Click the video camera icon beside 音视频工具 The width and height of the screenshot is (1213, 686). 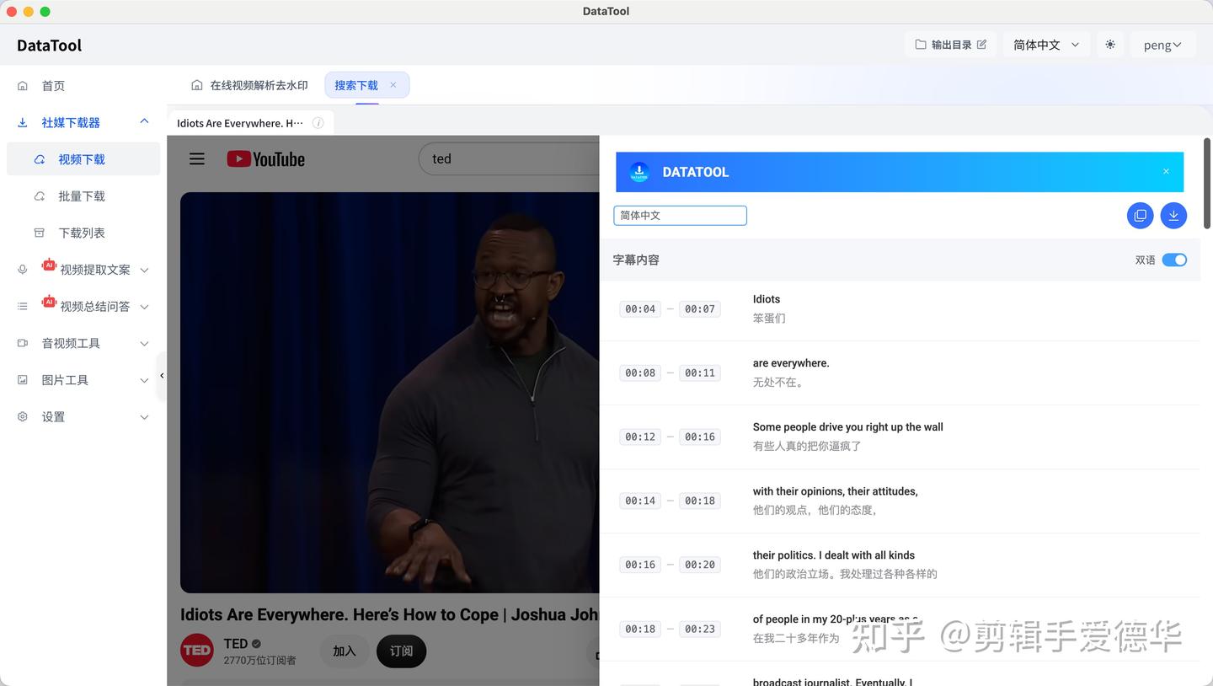click(23, 343)
